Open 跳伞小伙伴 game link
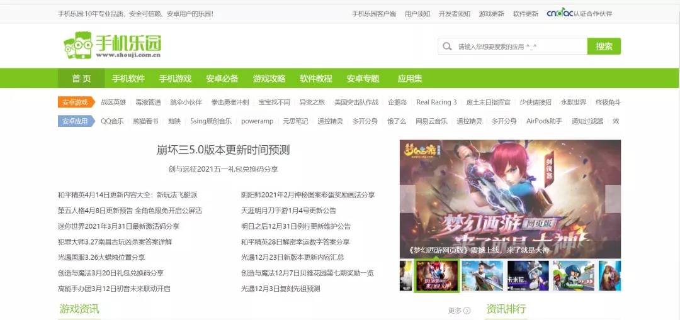Screen dimensions: 680x320 tap(186, 102)
